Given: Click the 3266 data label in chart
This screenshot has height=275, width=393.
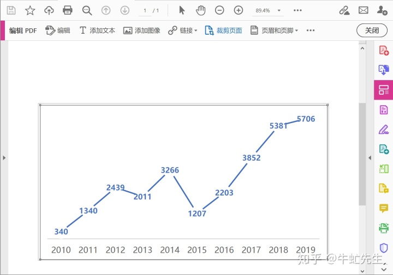Looking at the screenshot, I should (x=170, y=170).
